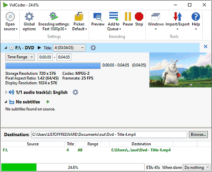Image resolution: width=212 pixels, height=172 pixels.
Task: Collapse the F:\ - DVD source section
Action: coord(6,48)
